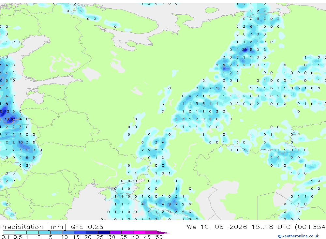Click the 5–10 mm legend color swatch
326x239 pixels.
(56, 232)
